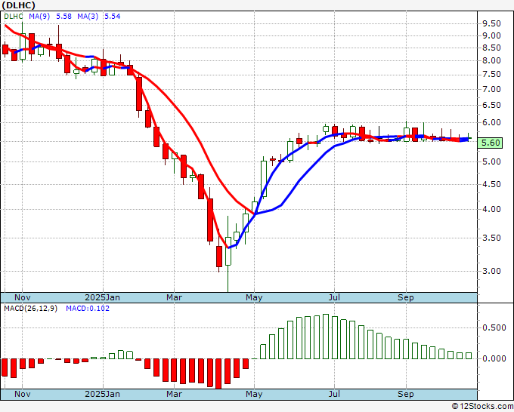The image size is (514, 412).
Task: Click the 0.000 MACD axis label
Action: [x=494, y=359]
